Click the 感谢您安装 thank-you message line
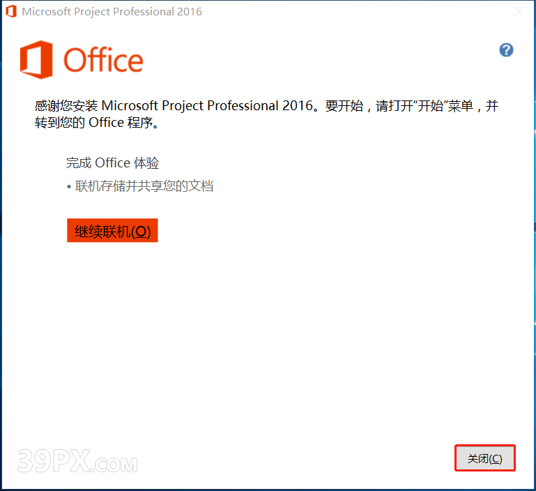This screenshot has width=536, height=491. [266, 106]
